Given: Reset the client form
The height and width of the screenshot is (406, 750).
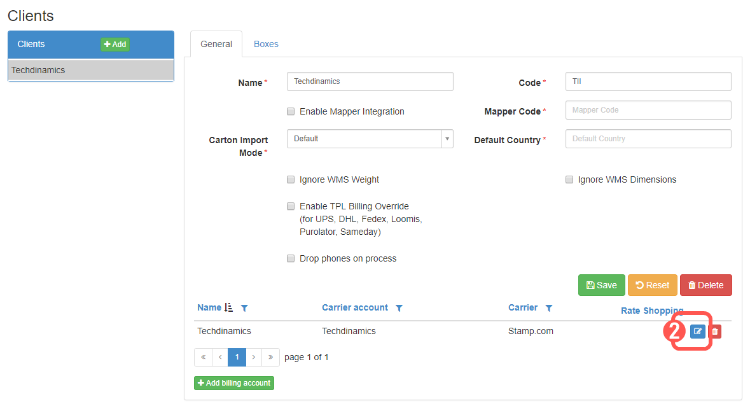Looking at the screenshot, I should pos(653,285).
